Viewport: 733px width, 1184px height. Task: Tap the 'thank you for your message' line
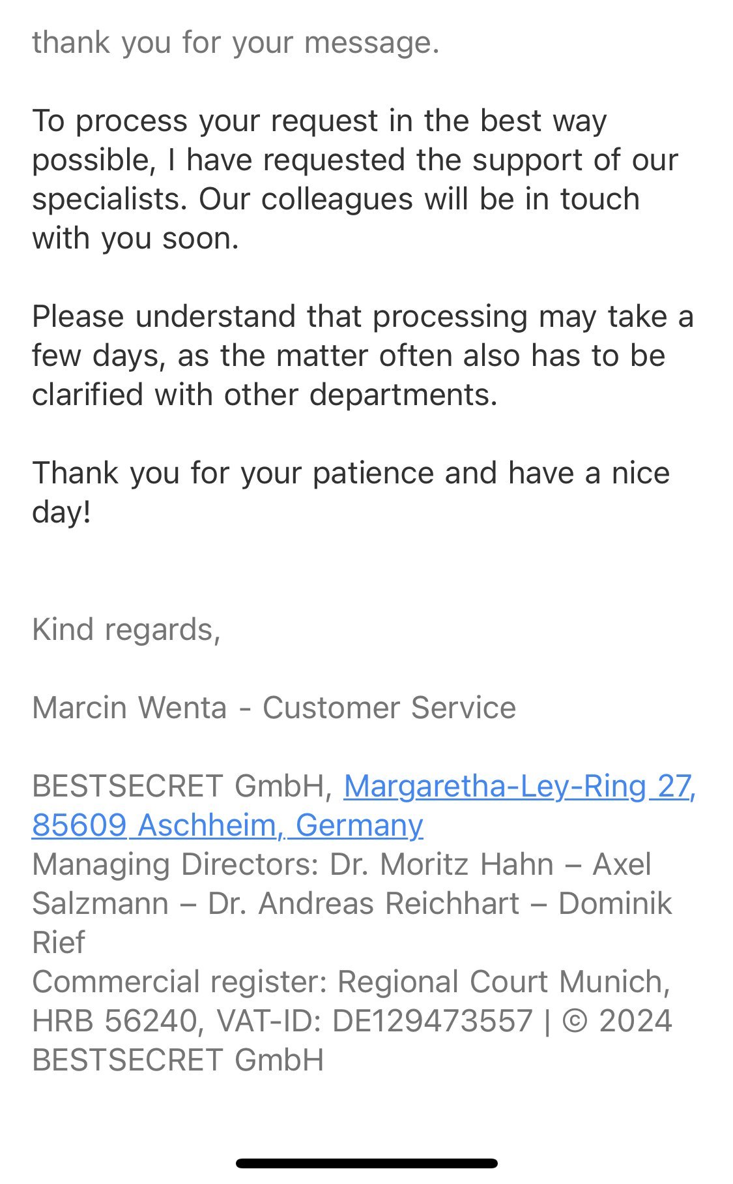236,43
